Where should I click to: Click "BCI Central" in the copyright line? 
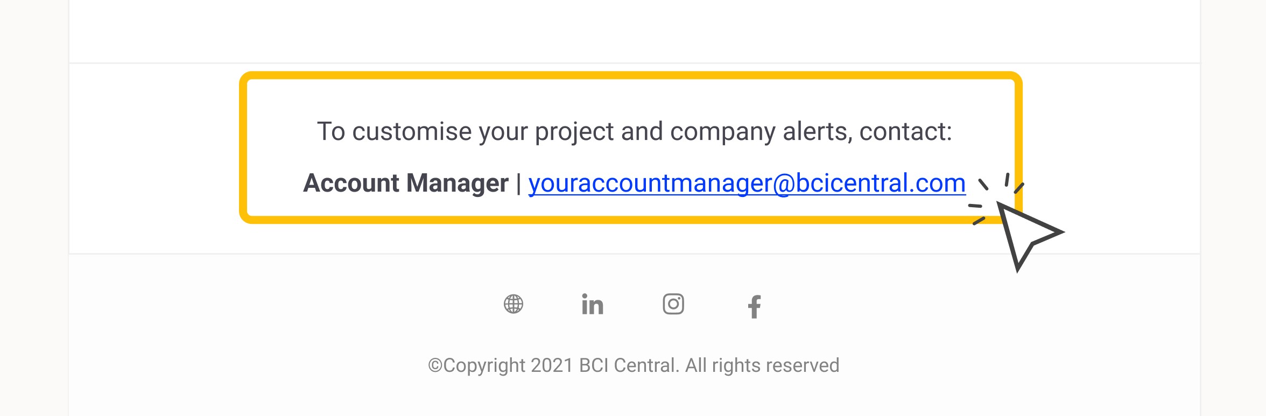tap(629, 365)
